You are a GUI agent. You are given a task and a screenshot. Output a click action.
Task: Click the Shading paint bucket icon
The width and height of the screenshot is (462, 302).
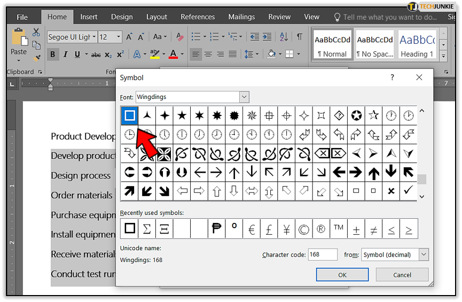(x=271, y=54)
